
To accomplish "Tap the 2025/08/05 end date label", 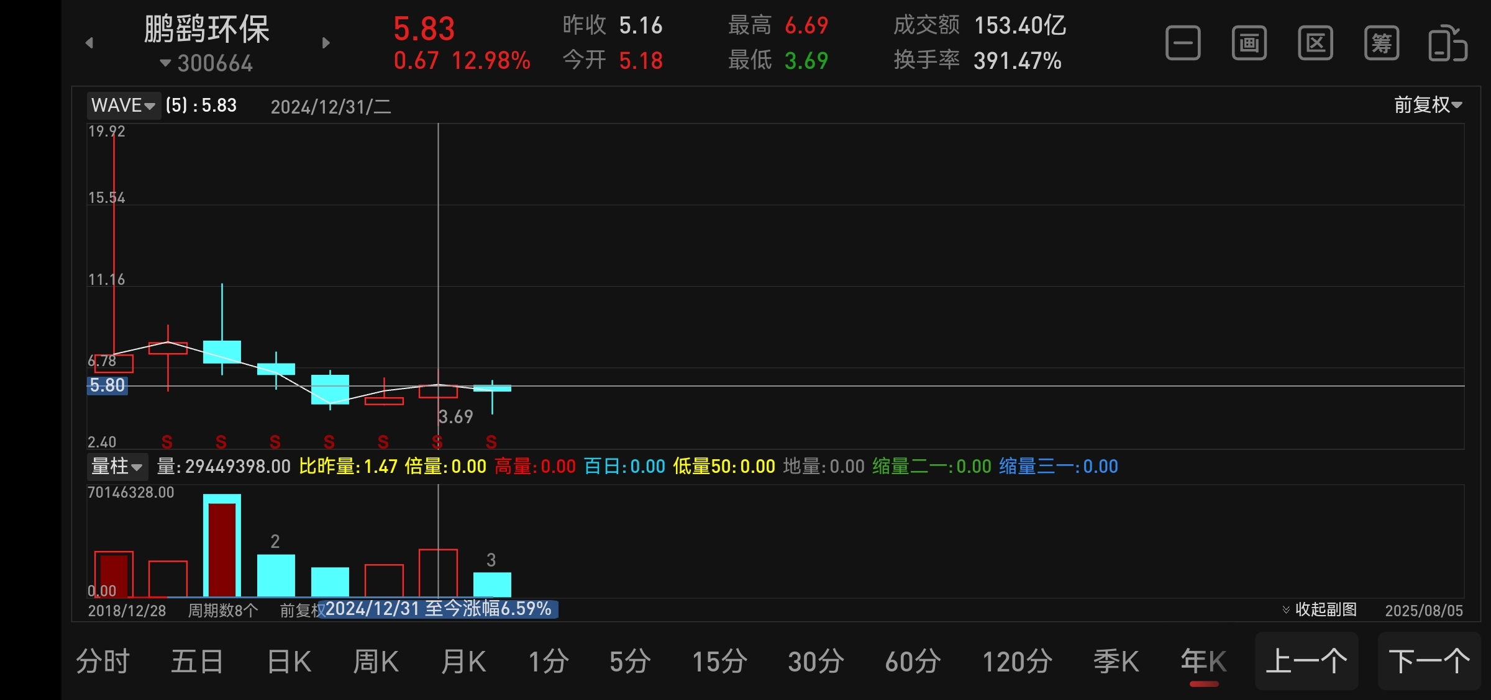I will point(1424,611).
